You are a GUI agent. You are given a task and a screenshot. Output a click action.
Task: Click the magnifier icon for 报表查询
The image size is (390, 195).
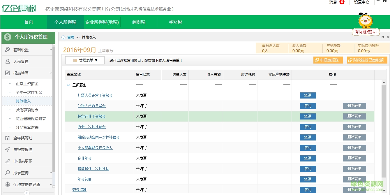[x=8, y=173]
